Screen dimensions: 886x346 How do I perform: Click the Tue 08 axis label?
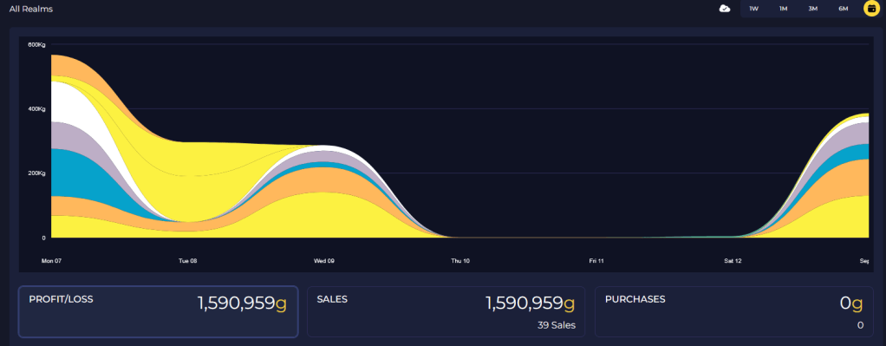click(x=187, y=261)
